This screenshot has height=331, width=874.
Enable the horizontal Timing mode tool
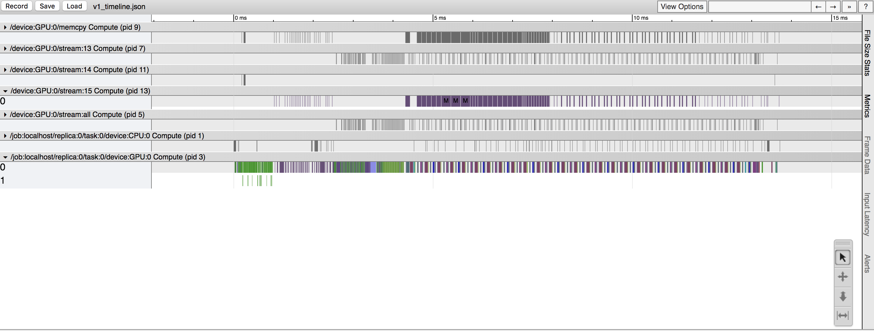(843, 315)
